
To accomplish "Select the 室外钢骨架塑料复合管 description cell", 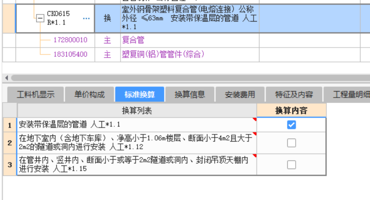I will pos(190,18).
